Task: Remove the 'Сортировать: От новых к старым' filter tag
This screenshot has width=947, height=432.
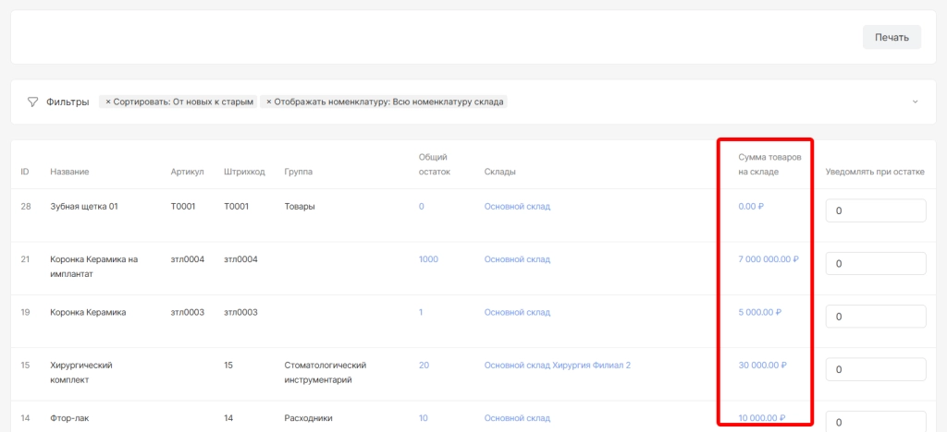Action: coord(108,102)
